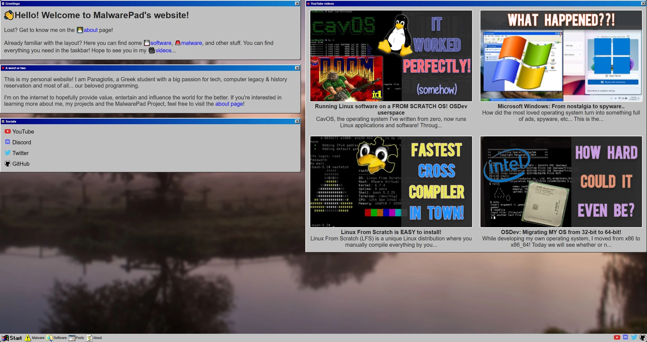The width and height of the screenshot is (647, 342).
Task: Click the waving hand emoji in heading
Action: point(9,15)
